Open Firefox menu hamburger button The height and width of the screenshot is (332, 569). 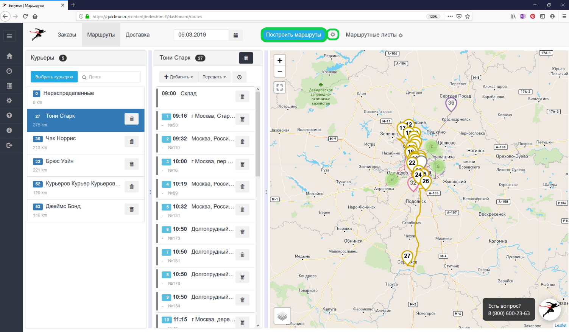pos(564,16)
